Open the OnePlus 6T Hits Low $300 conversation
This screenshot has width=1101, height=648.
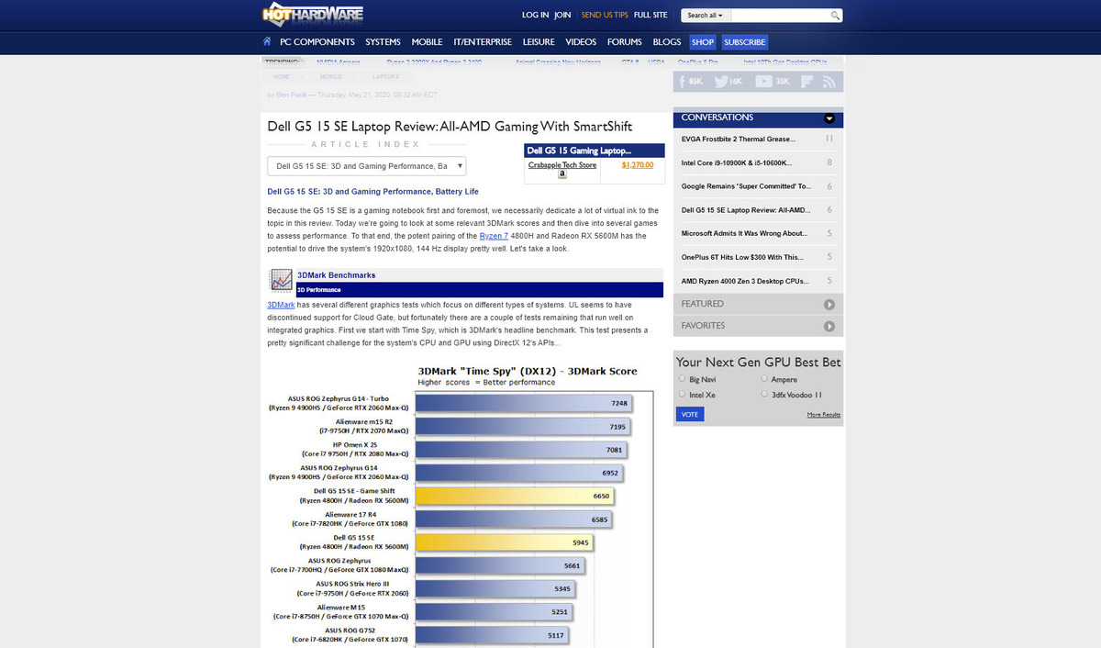tap(741, 258)
